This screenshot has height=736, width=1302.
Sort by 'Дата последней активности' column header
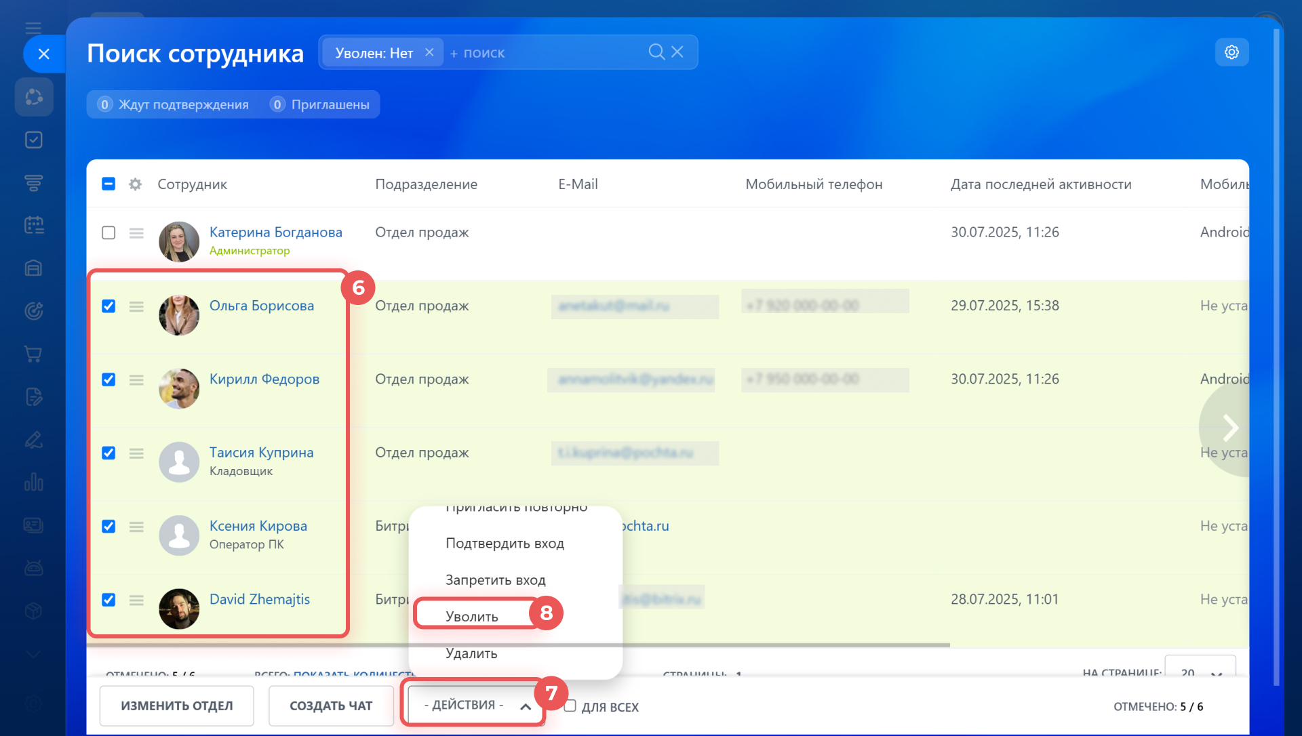coord(1041,184)
